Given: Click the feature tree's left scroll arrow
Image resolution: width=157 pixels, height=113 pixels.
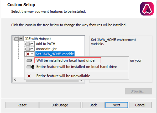Looking at the screenshot, I should 15,80.
